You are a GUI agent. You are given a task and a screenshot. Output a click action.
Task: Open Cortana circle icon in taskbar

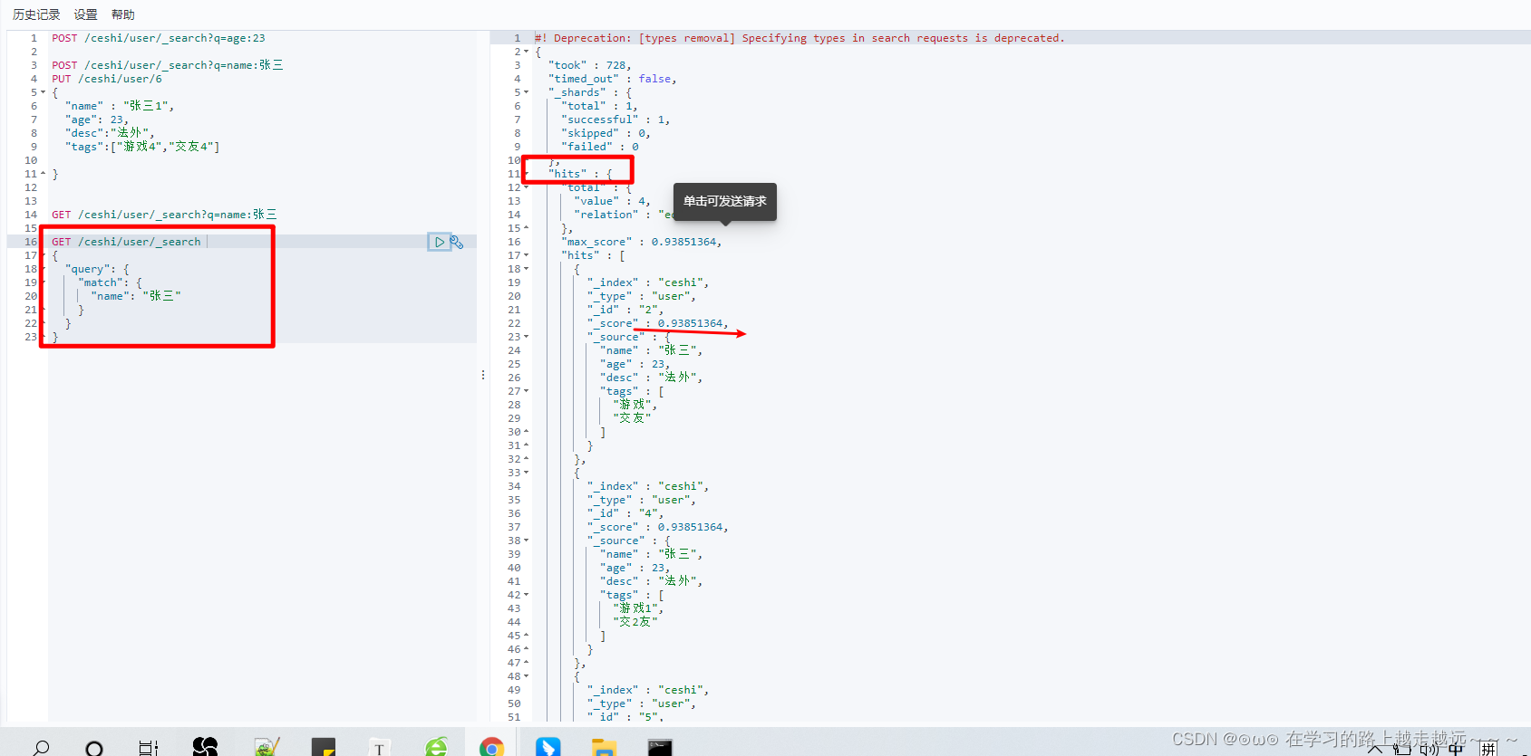click(x=94, y=749)
